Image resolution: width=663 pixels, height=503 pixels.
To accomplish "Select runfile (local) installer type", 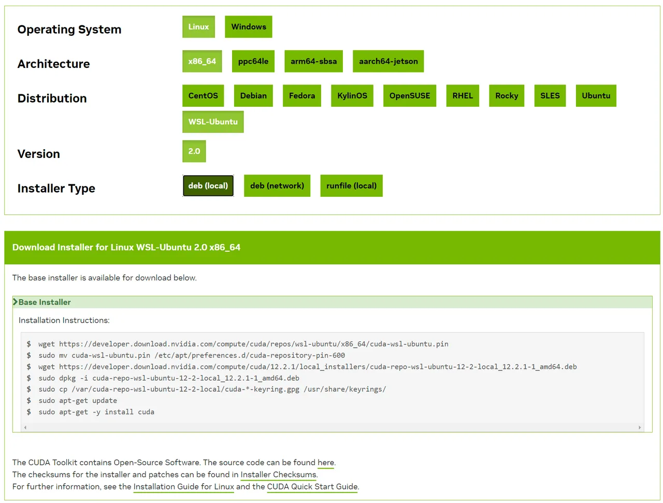I will click(351, 186).
